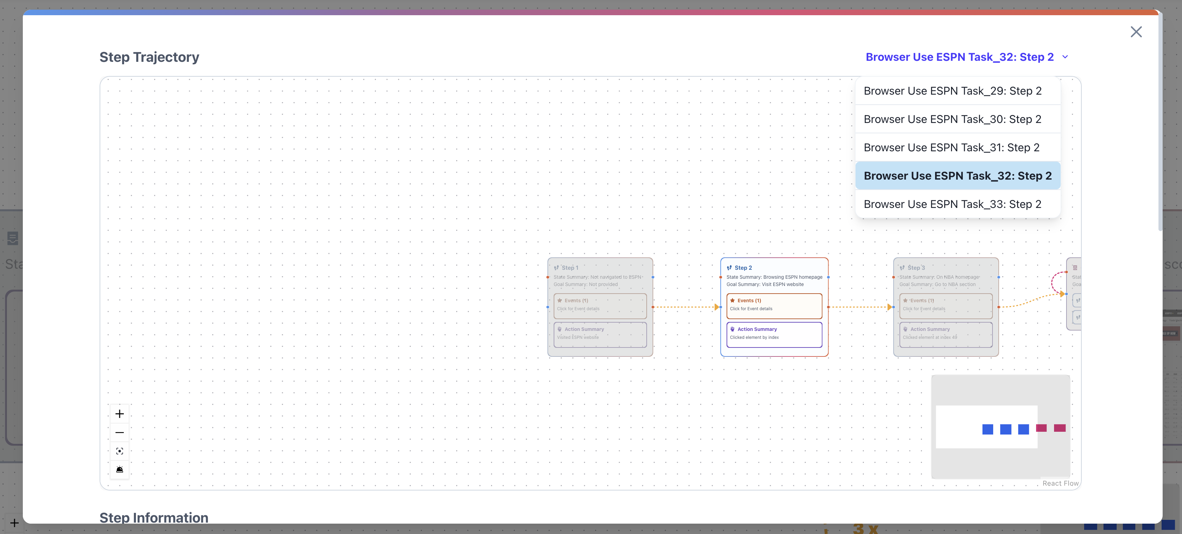Click the zoom out control on the flow canvas
1182x534 pixels.
tap(119, 432)
